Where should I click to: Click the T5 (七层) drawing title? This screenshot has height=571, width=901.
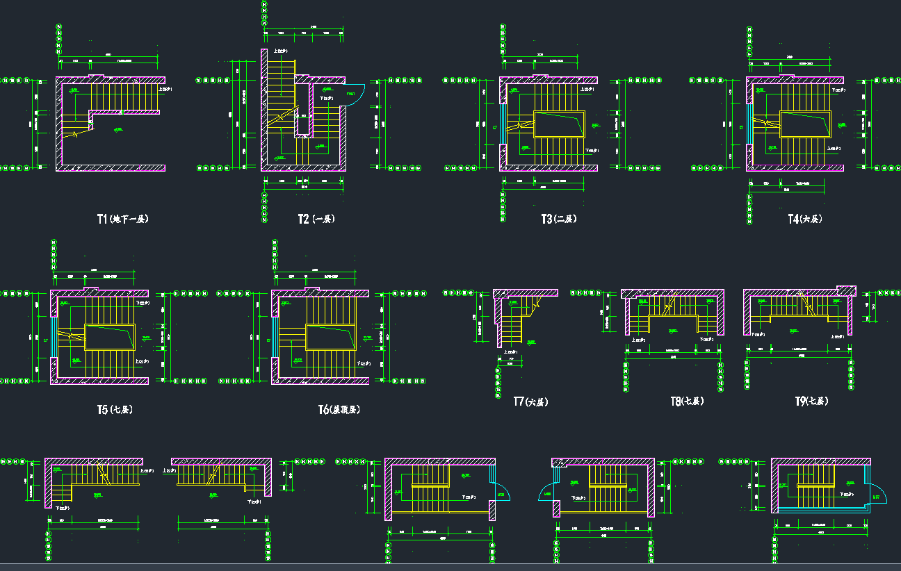(x=115, y=410)
